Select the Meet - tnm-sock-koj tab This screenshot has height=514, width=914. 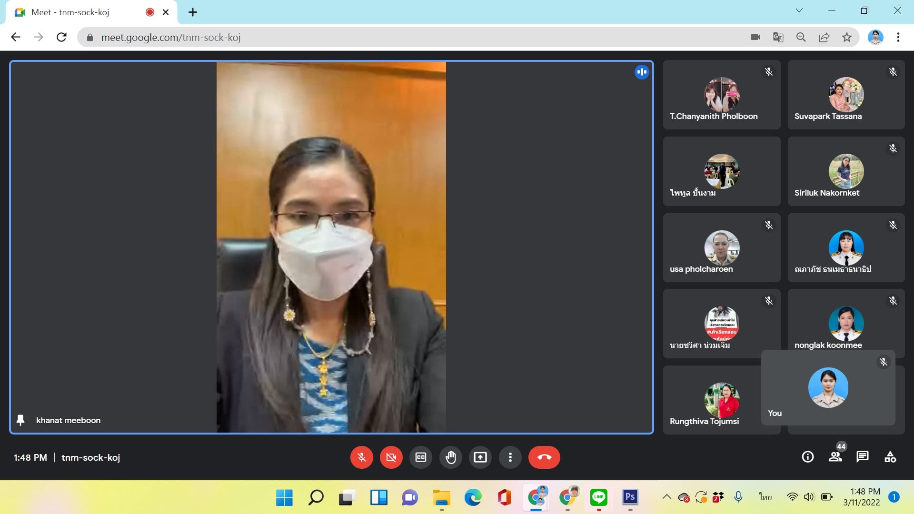(x=91, y=12)
